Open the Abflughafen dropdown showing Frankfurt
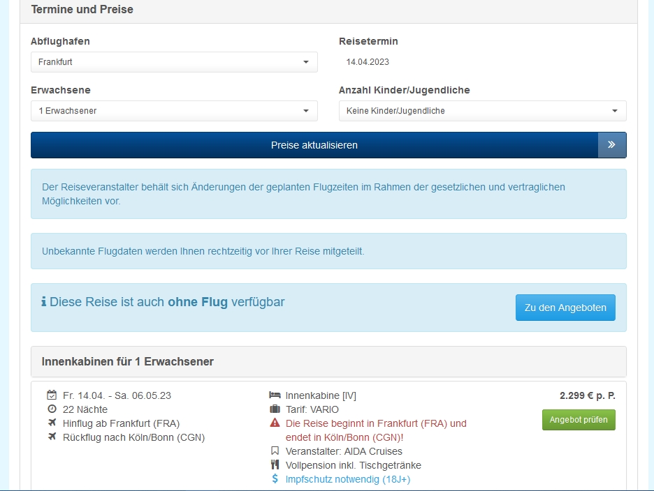This screenshot has height=491, width=654. click(174, 62)
